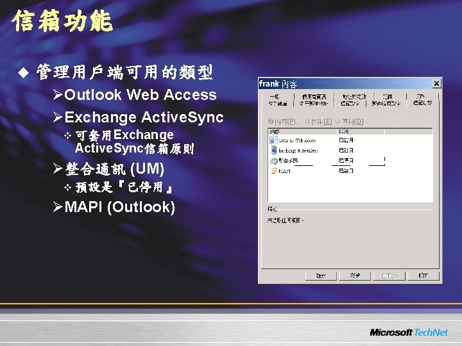Viewport: 462px width, 346px height.
Task: Click status 已停用 of 整合通訊
Action: [346, 161]
